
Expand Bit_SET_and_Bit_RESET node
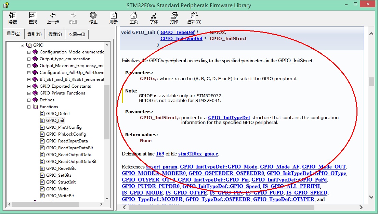coord(29,79)
